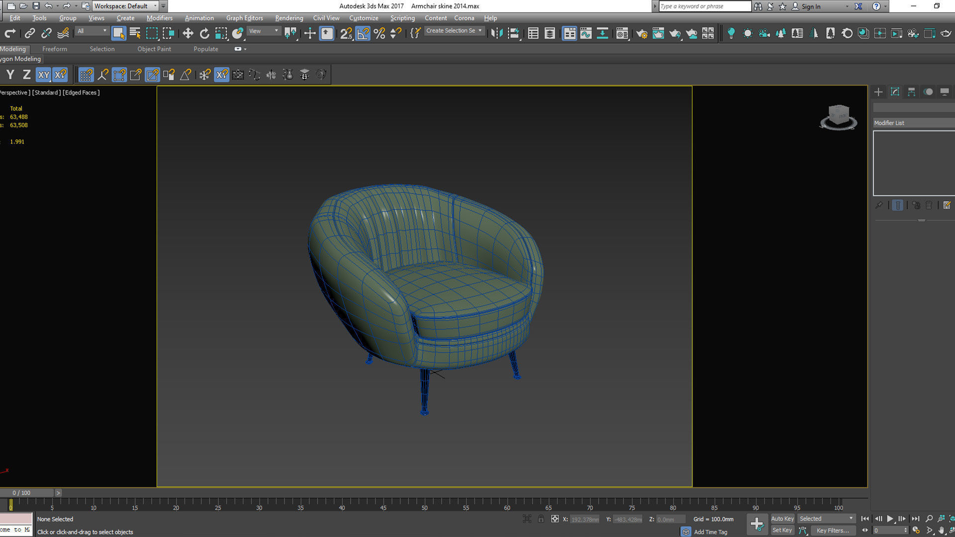The height and width of the screenshot is (537, 955).
Task: Click the Unlink Selection icon
Action: (46, 33)
